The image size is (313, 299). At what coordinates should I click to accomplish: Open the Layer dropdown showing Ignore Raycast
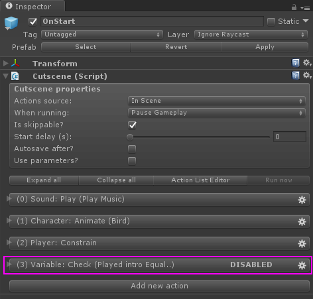(x=251, y=34)
